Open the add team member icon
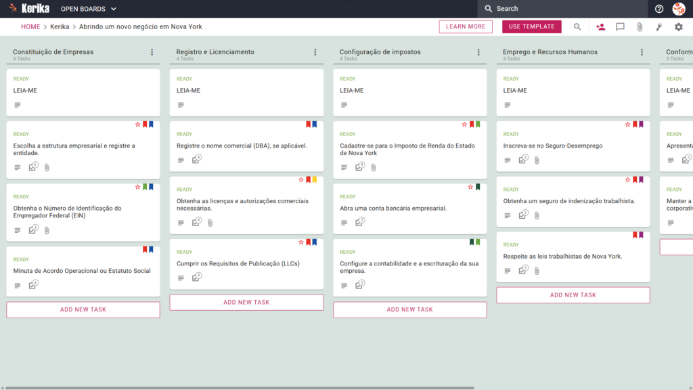Screen dimensions: 693x390 pyautogui.click(x=600, y=27)
